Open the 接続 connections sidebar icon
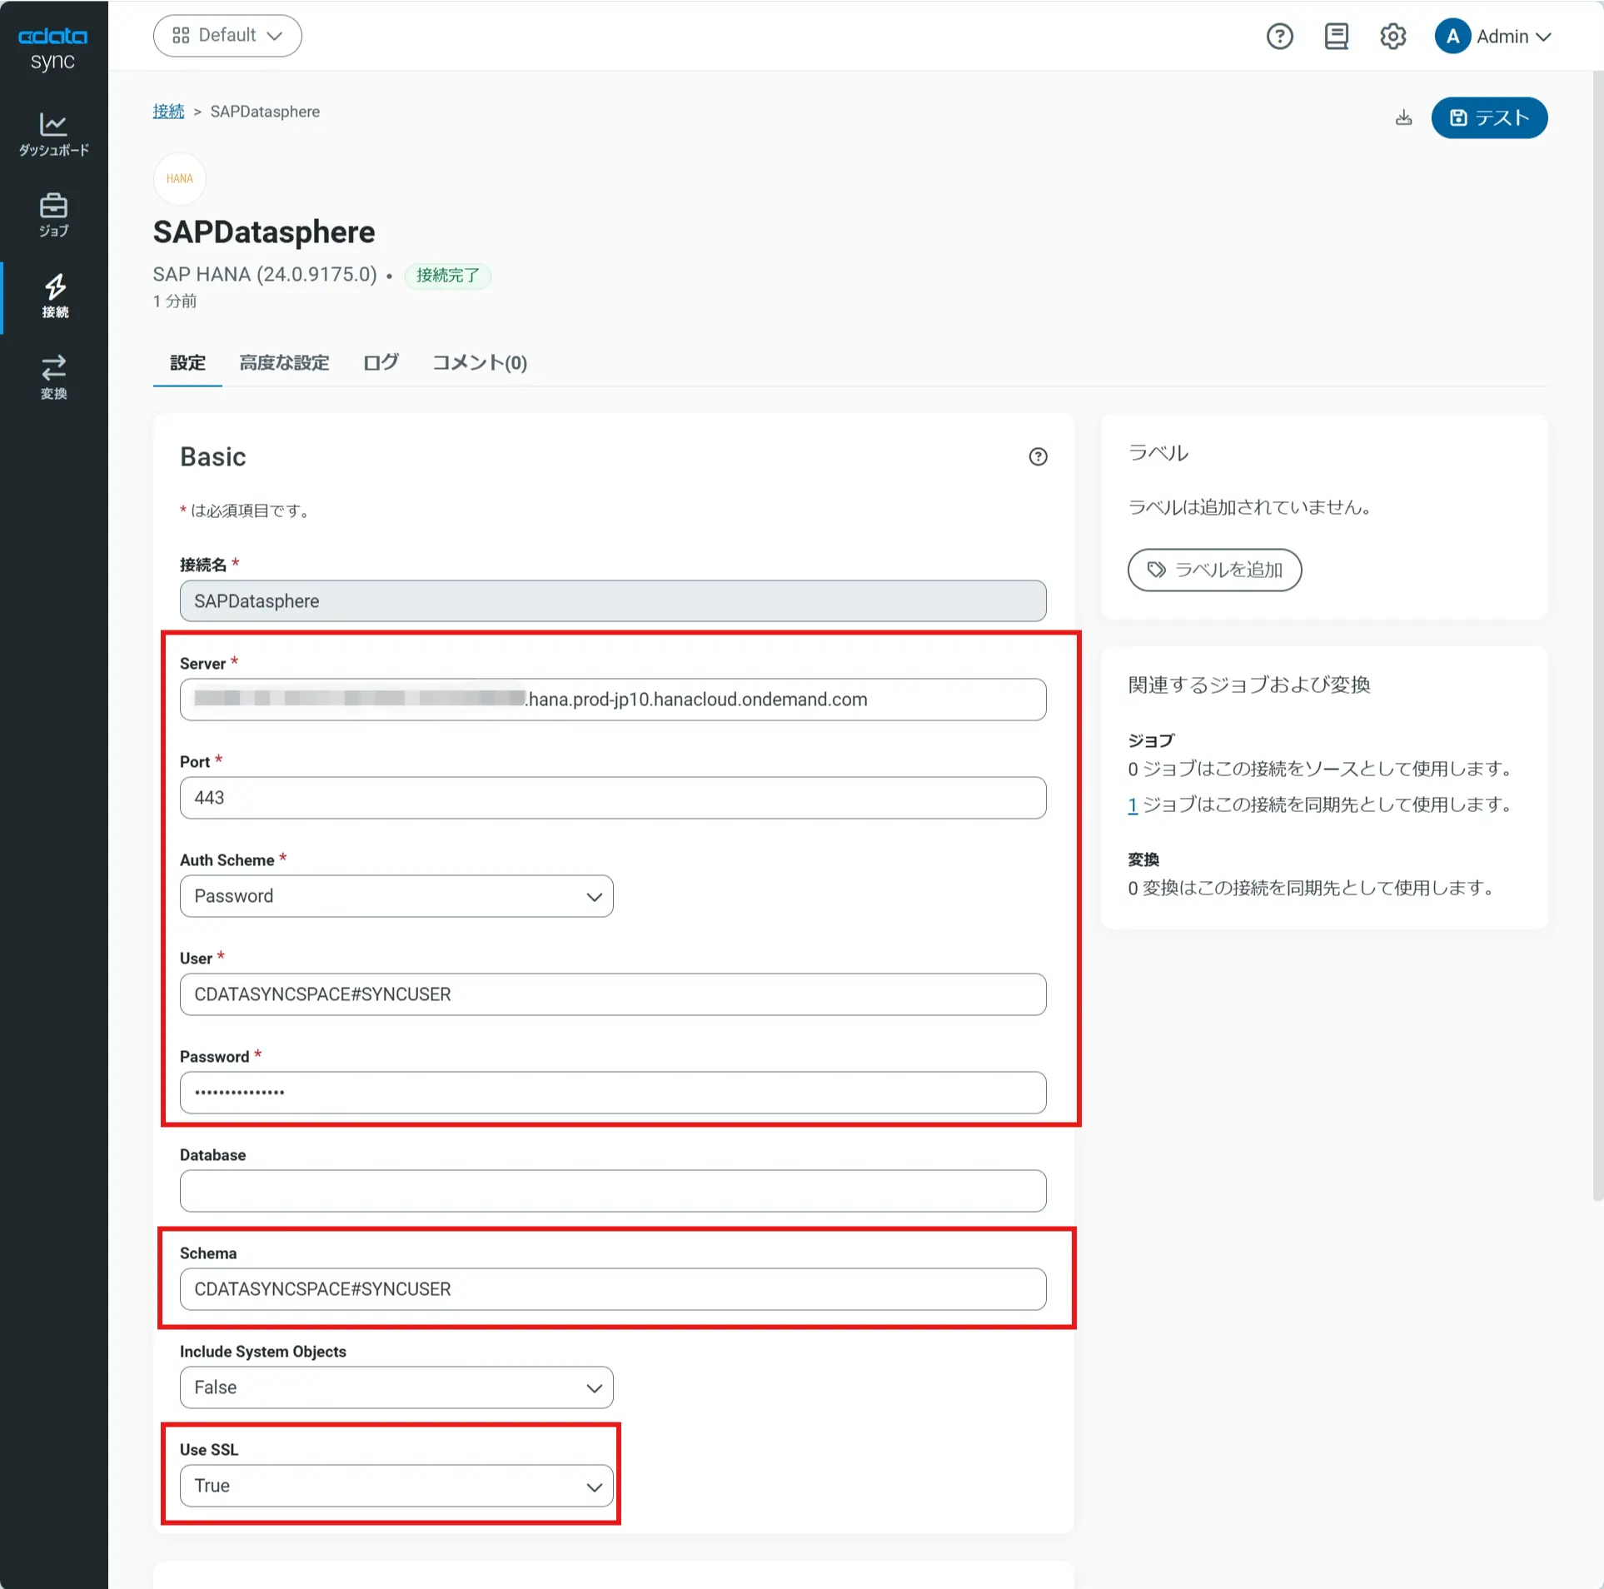1604x1589 pixels. point(55,296)
